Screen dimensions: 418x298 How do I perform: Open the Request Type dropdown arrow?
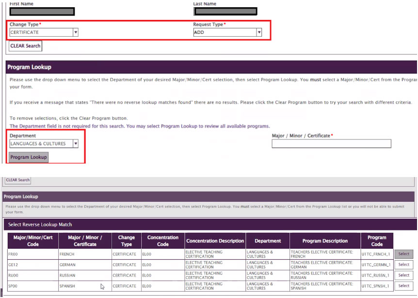coord(259,32)
